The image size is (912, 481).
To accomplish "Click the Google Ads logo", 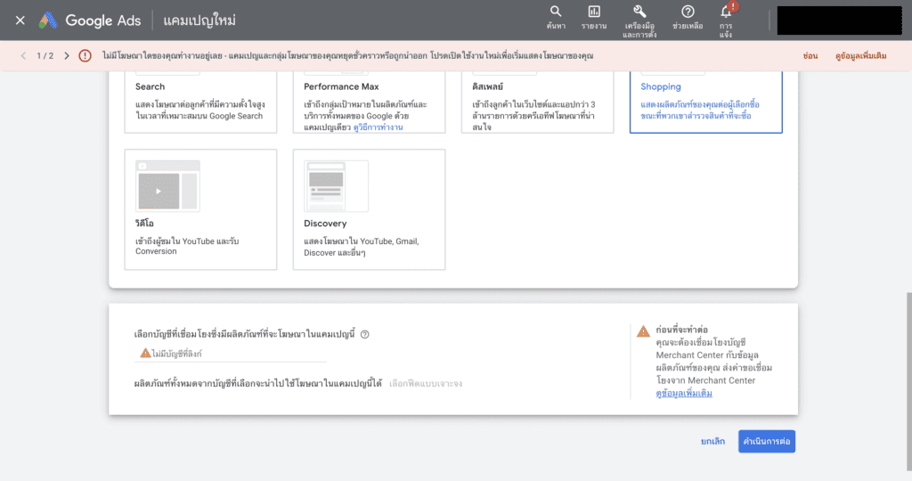I will pyautogui.click(x=90, y=20).
